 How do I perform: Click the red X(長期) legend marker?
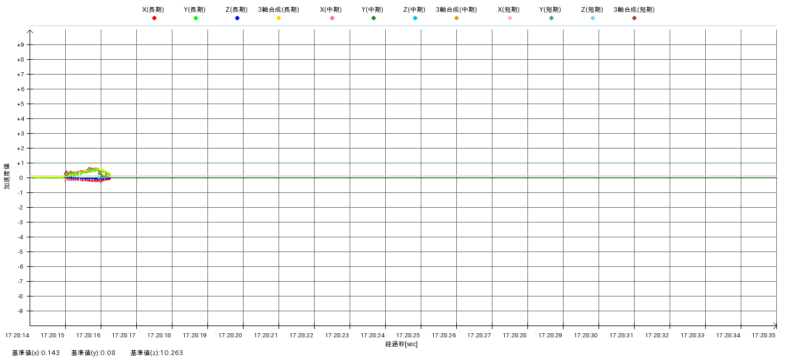(154, 18)
